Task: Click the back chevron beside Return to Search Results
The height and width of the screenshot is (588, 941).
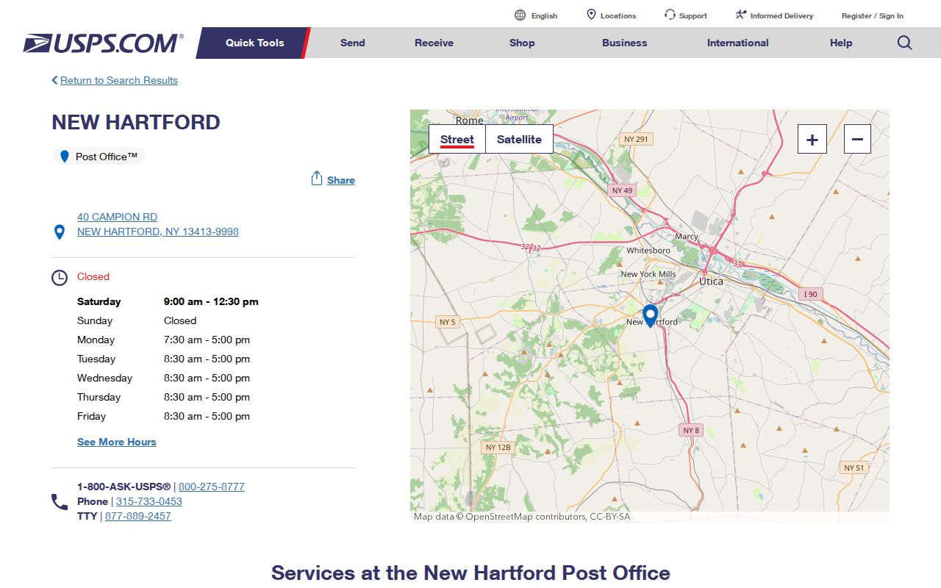Action: point(54,80)
